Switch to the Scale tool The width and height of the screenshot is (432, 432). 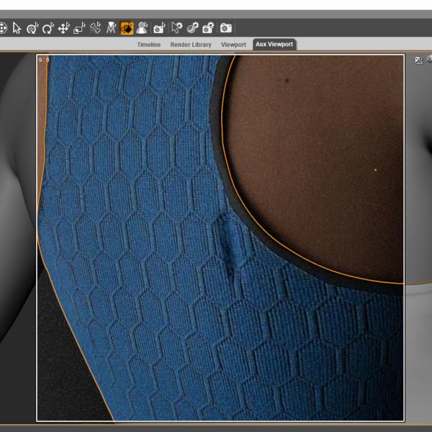pyautogui.click(x=79, y=28)
